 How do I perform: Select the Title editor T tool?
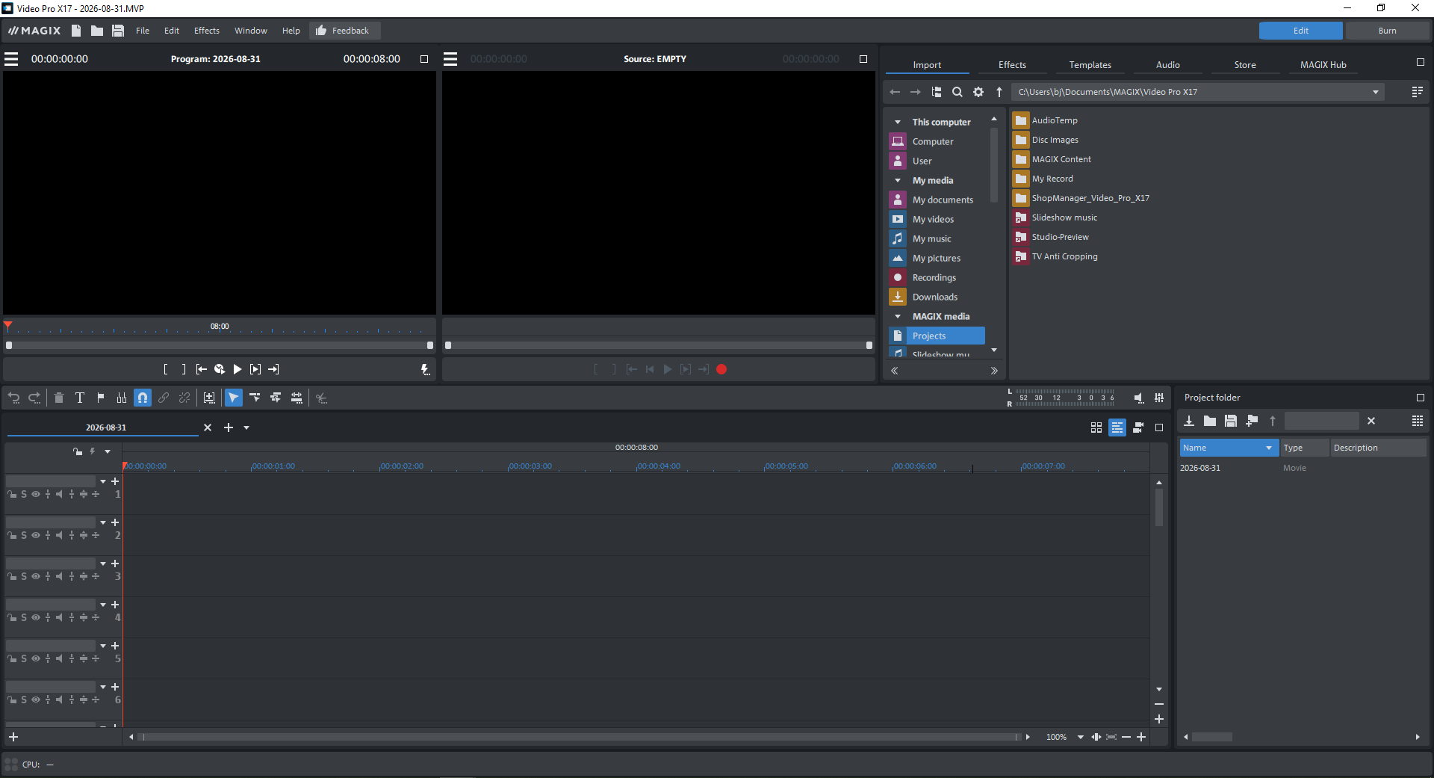click(80, 398)
